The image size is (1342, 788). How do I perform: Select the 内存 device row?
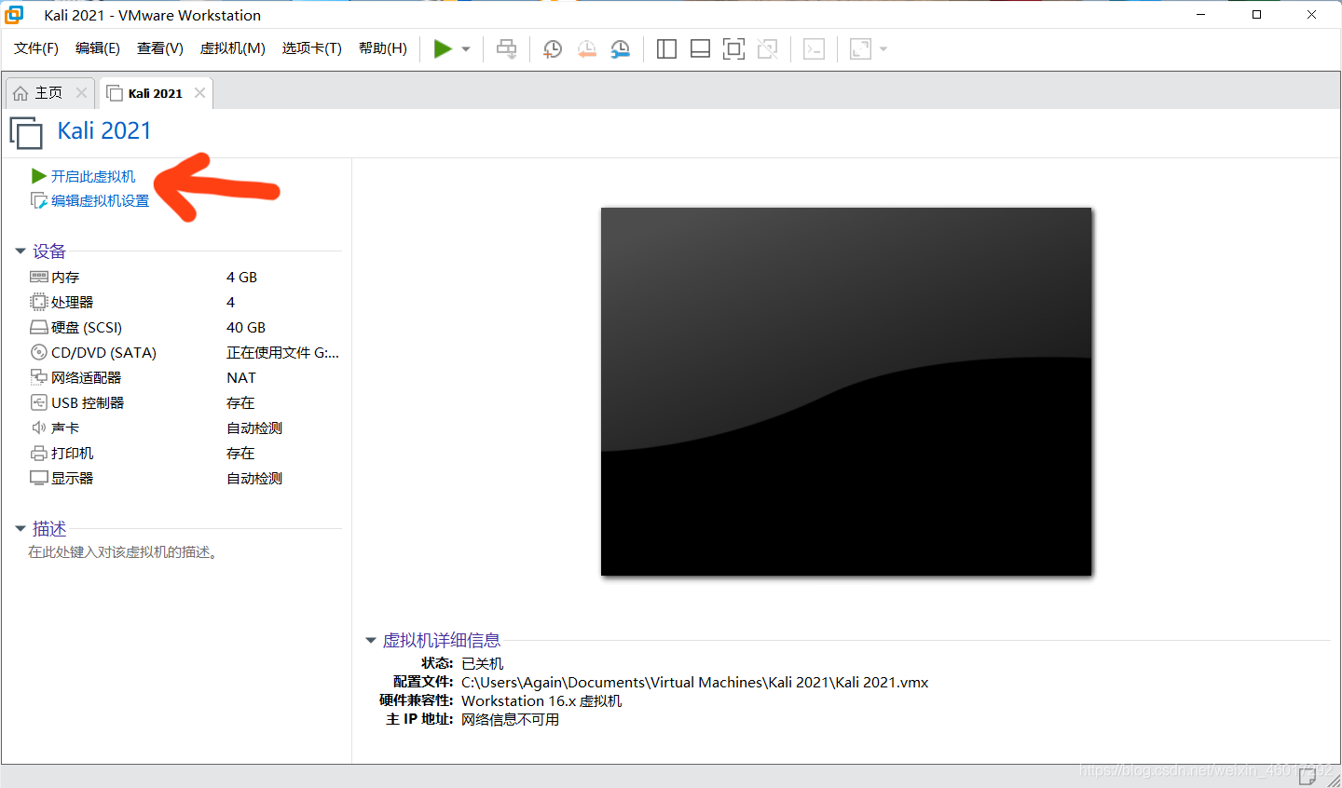(185, 277)
